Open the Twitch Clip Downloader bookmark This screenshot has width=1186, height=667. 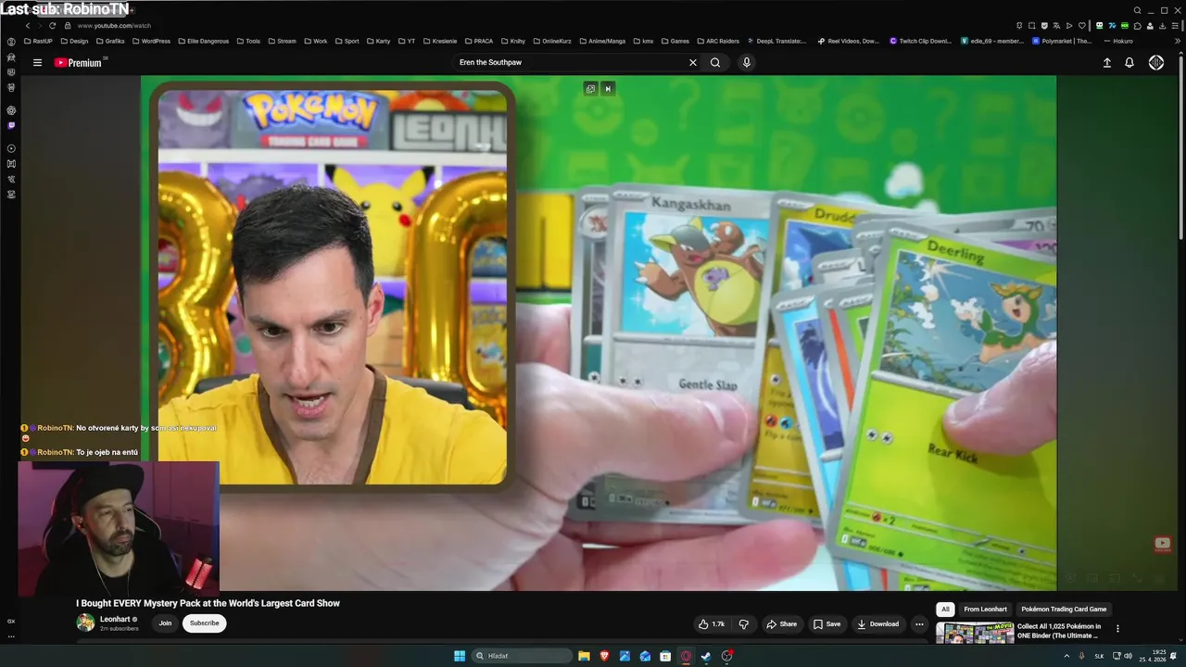point(921,41)
